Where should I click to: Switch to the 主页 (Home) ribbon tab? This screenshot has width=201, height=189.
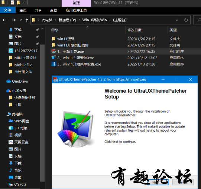[x=23, y=10]
